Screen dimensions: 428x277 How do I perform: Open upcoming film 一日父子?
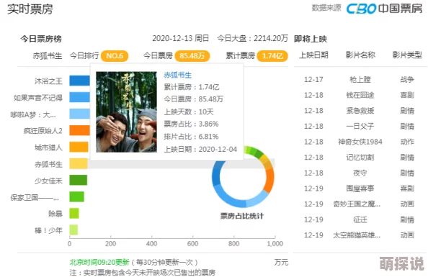[360, 126]
